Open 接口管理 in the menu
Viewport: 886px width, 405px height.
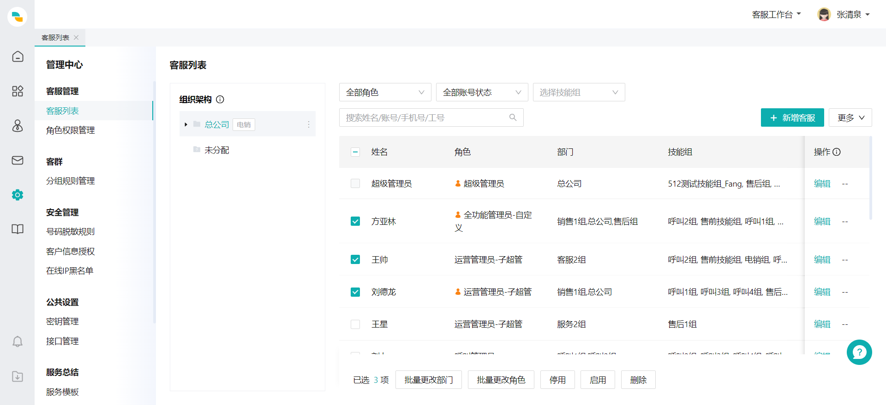click(62, 341)
